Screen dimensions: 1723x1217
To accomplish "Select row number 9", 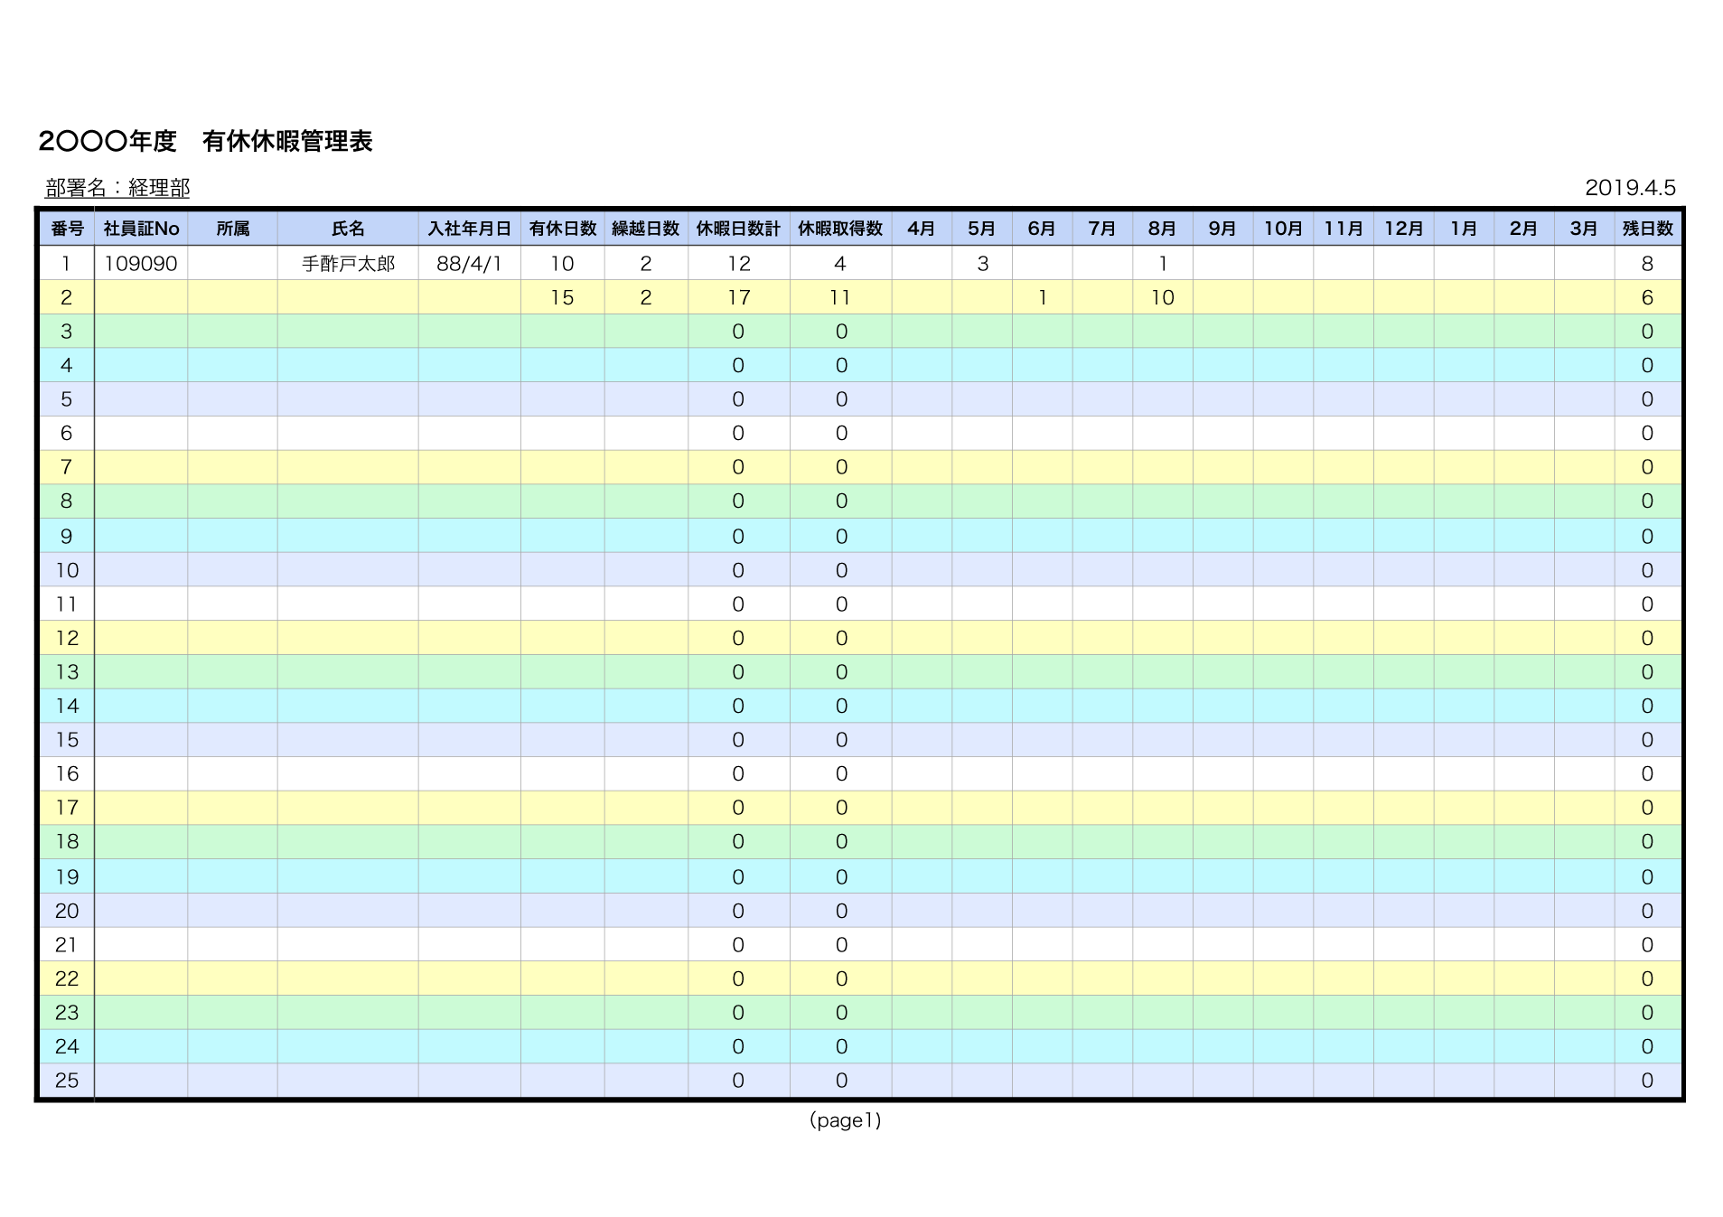I will point(66,537).
